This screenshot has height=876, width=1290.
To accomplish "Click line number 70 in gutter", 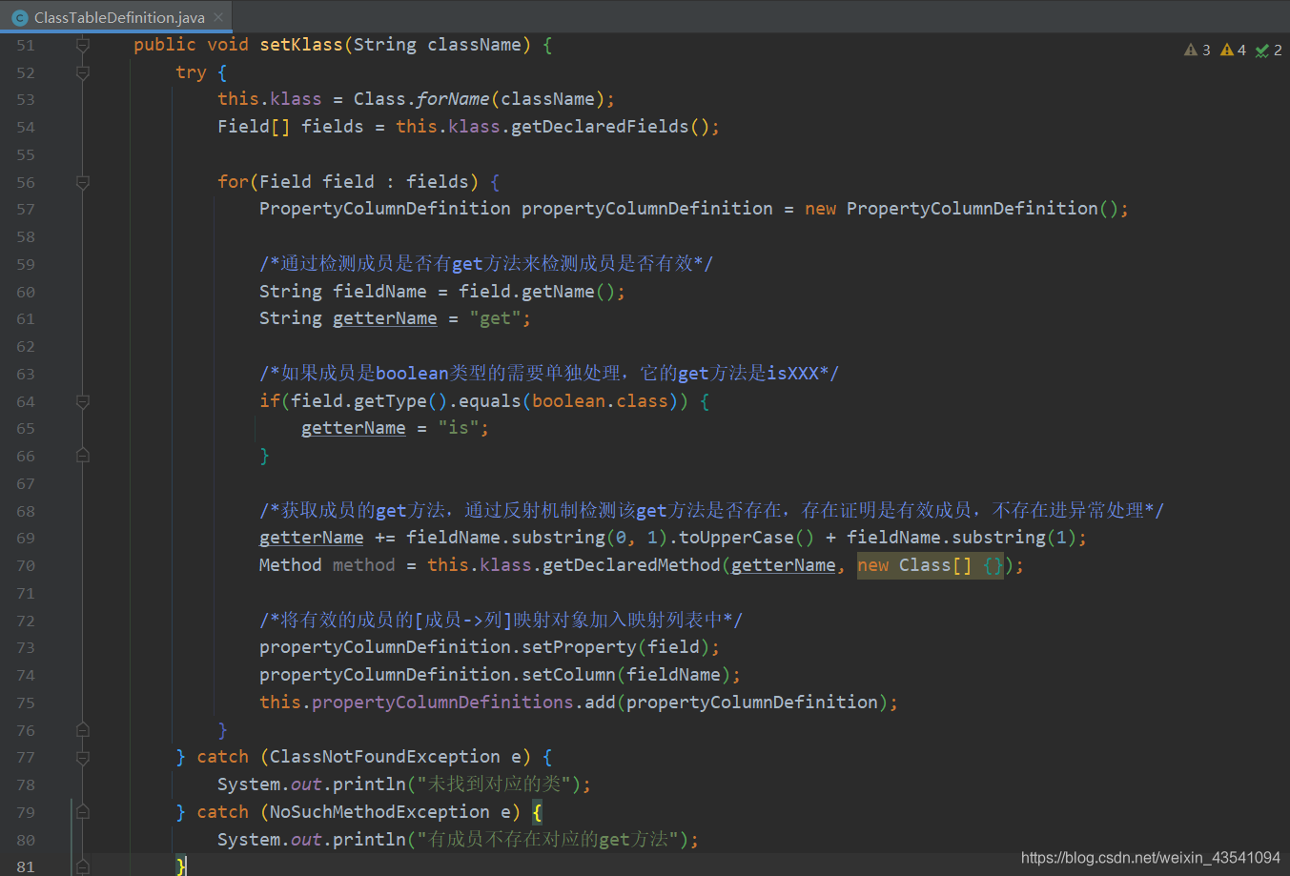I will coord(25,566).
